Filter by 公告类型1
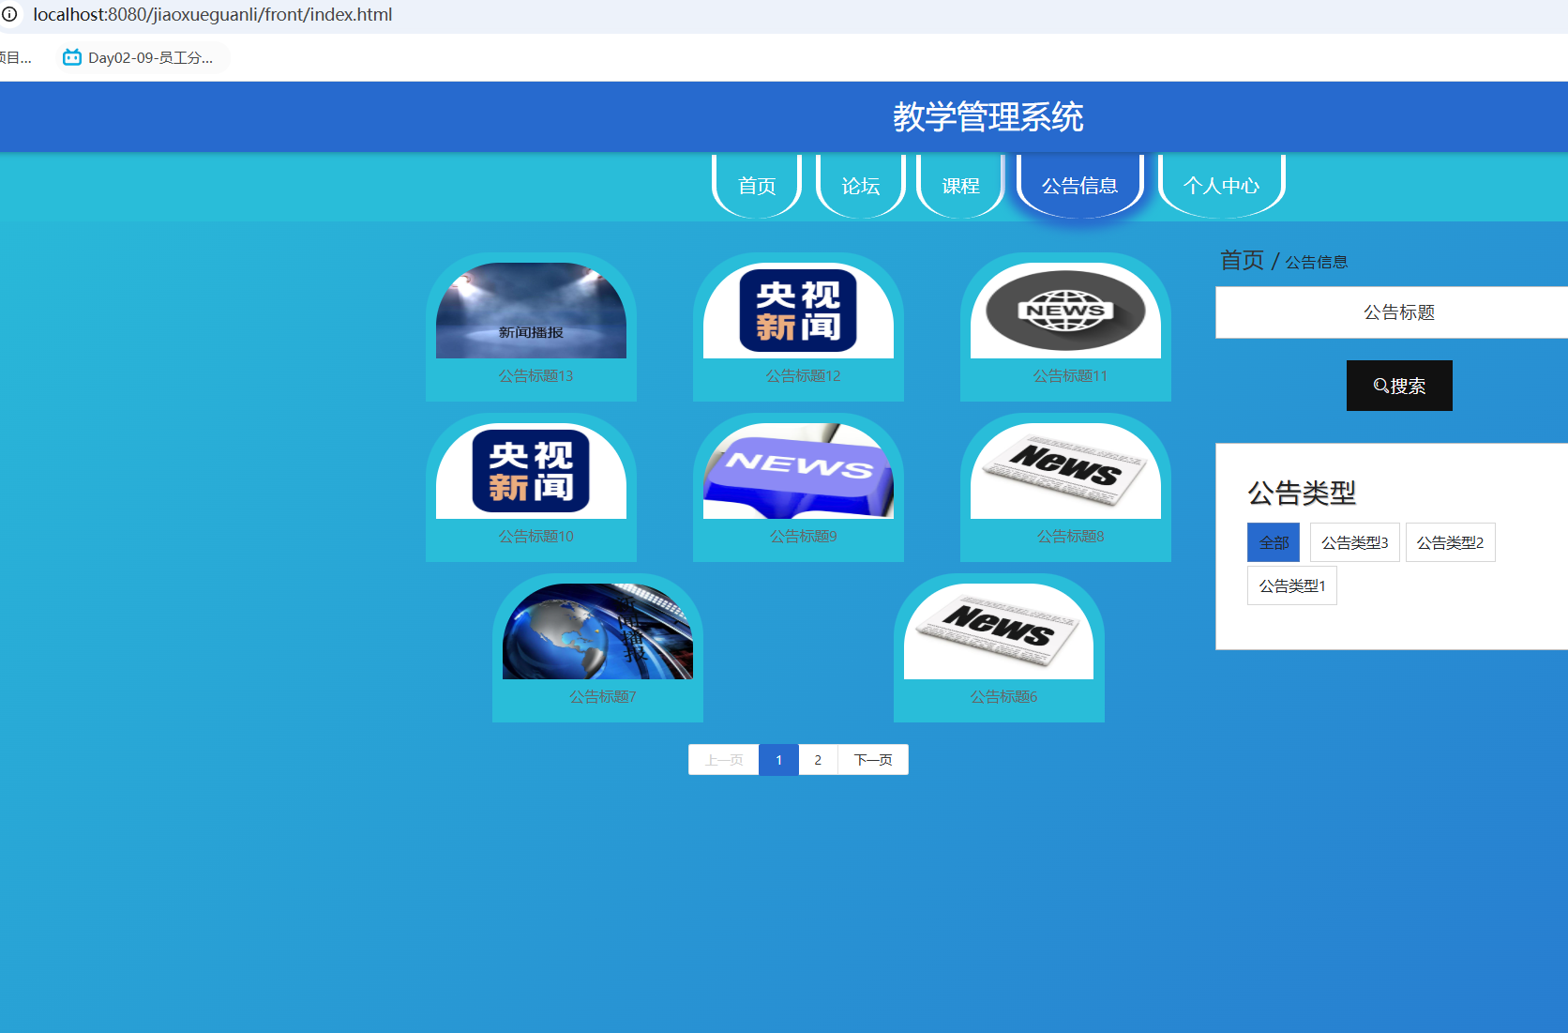 click(x=1291, y=585)
